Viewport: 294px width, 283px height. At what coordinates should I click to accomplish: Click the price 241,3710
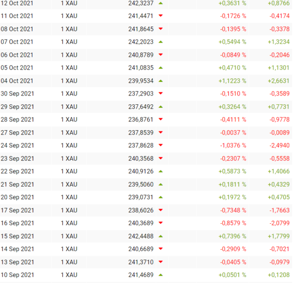[x=141, y=262]
